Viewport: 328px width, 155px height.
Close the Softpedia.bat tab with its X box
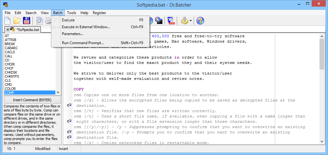tap(8, 29)
